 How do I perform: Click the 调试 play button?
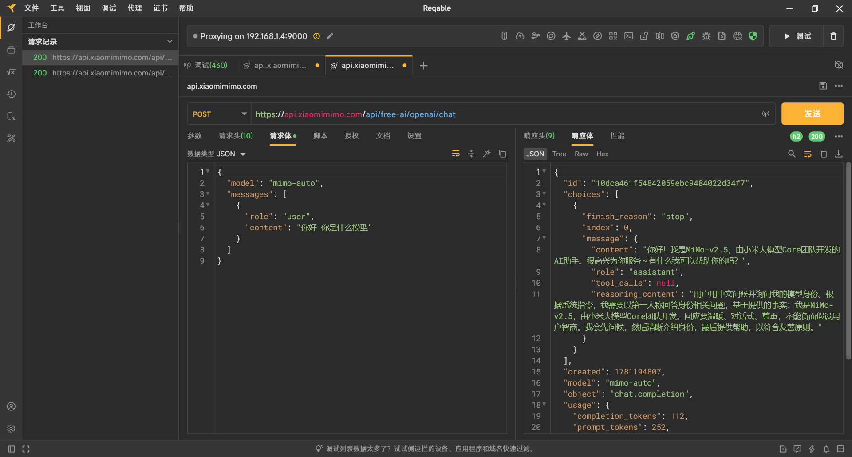tap(797, 36)
